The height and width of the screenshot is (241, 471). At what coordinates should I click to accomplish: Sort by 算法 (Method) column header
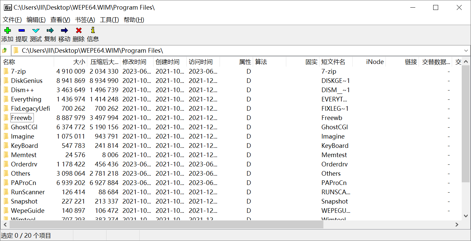269,62
